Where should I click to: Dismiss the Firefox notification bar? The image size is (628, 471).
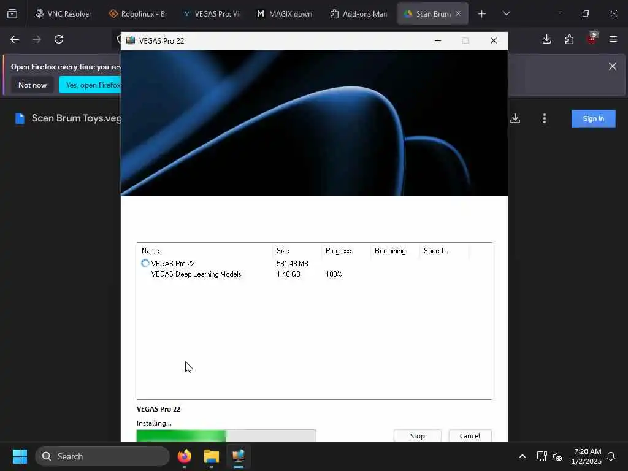click(613, 66)
